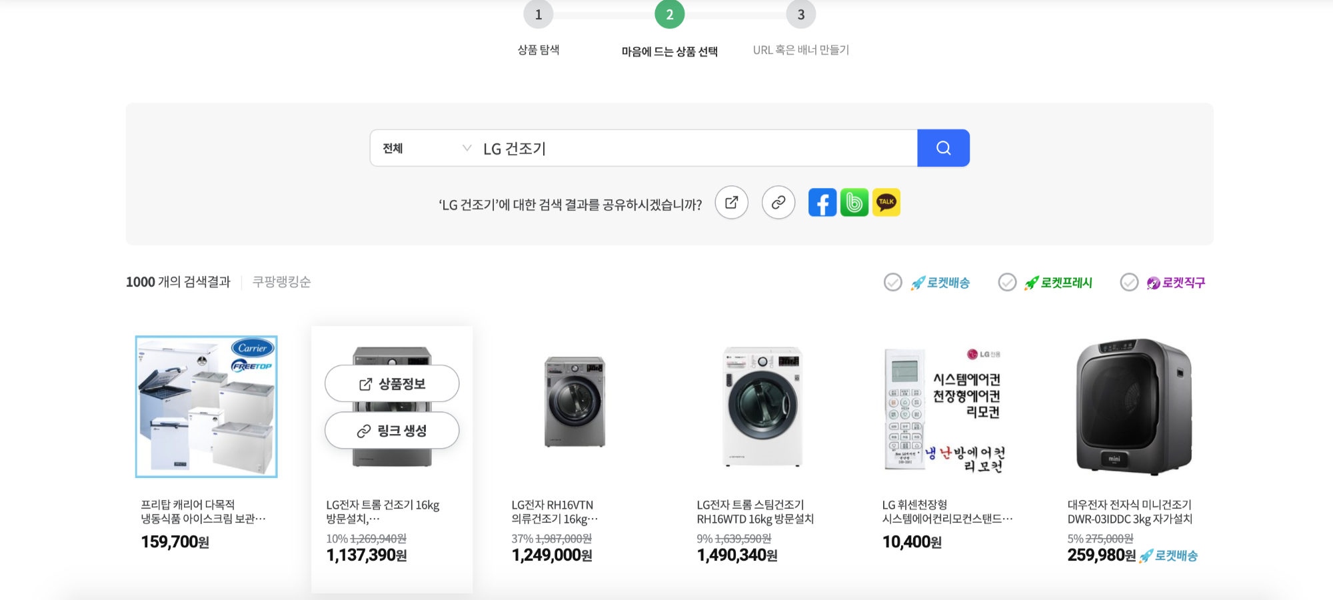Open 프리탑 캐리어 다목적 product title
This screenshot has height=600, width=1333.
click(203, 512)
